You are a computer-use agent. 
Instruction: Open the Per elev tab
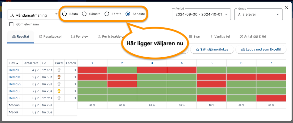[79, 37]
